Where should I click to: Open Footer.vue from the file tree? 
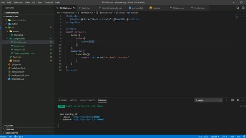pos(19,46)
